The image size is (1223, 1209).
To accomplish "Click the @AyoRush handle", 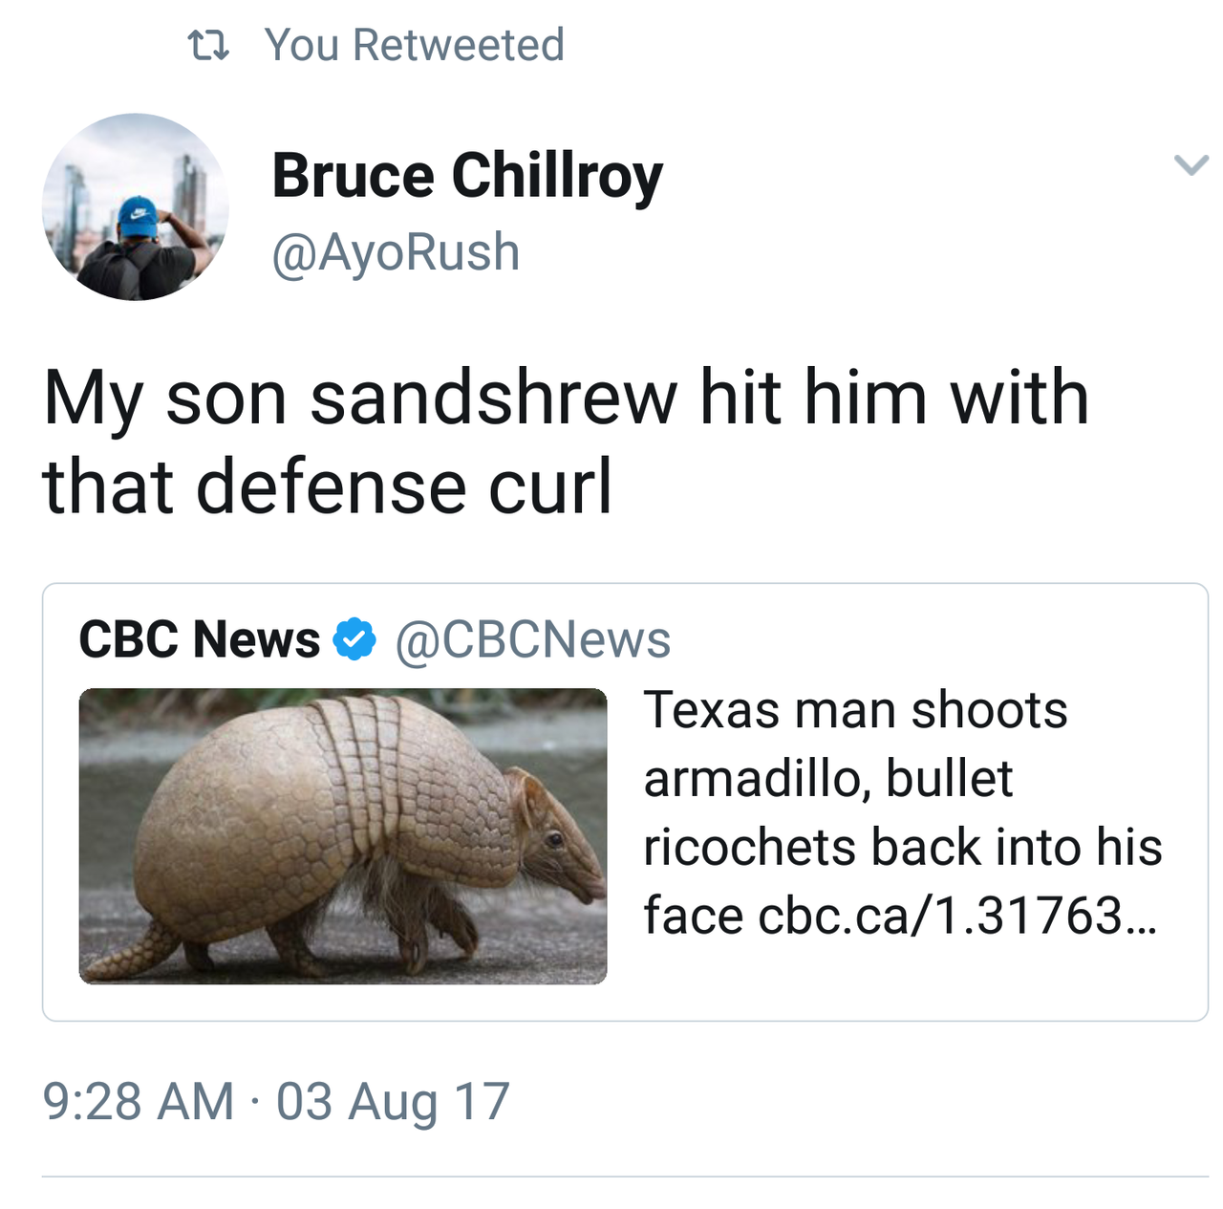I will coord(396,252).
